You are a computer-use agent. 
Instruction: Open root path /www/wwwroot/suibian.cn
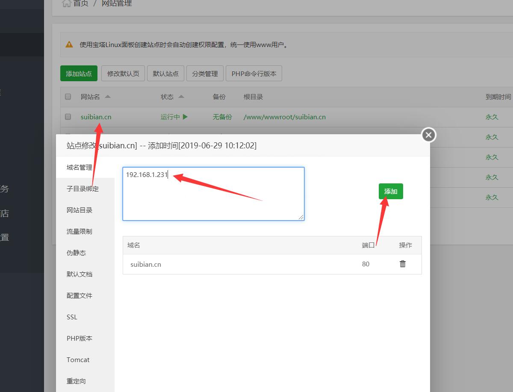point(285,117)
